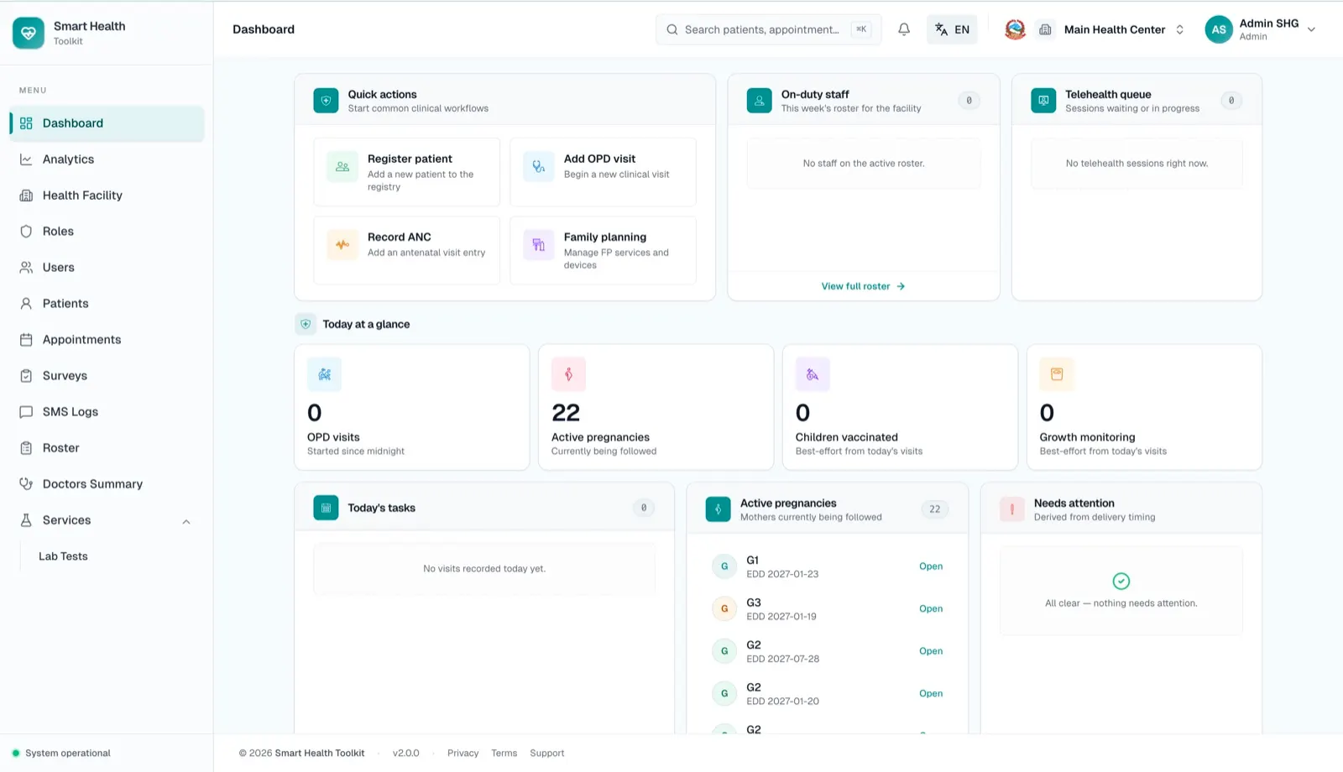Click the 'No staff on the active roster.' message
This screenshot has width=1343, height=772.
(x=864, y=164)
